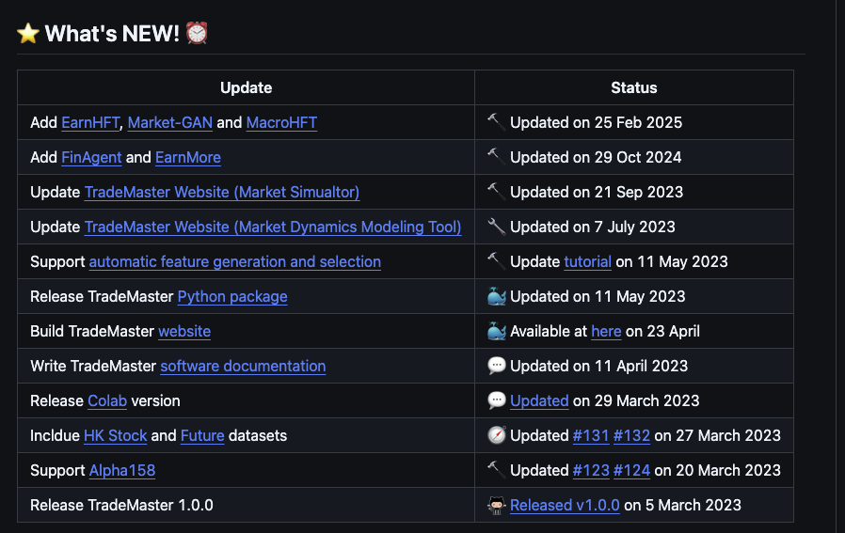Open TradeMaster Website (Market Dynamics Modeling Tool) link

tap(273, 227)
